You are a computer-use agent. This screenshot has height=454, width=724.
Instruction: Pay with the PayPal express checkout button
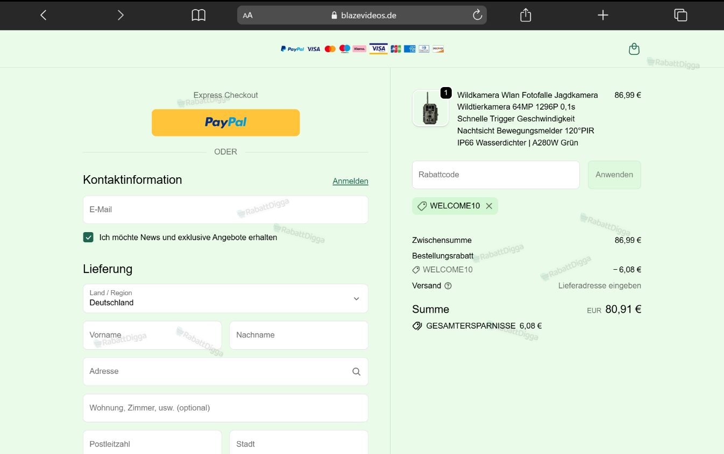[x=225, y=122]
